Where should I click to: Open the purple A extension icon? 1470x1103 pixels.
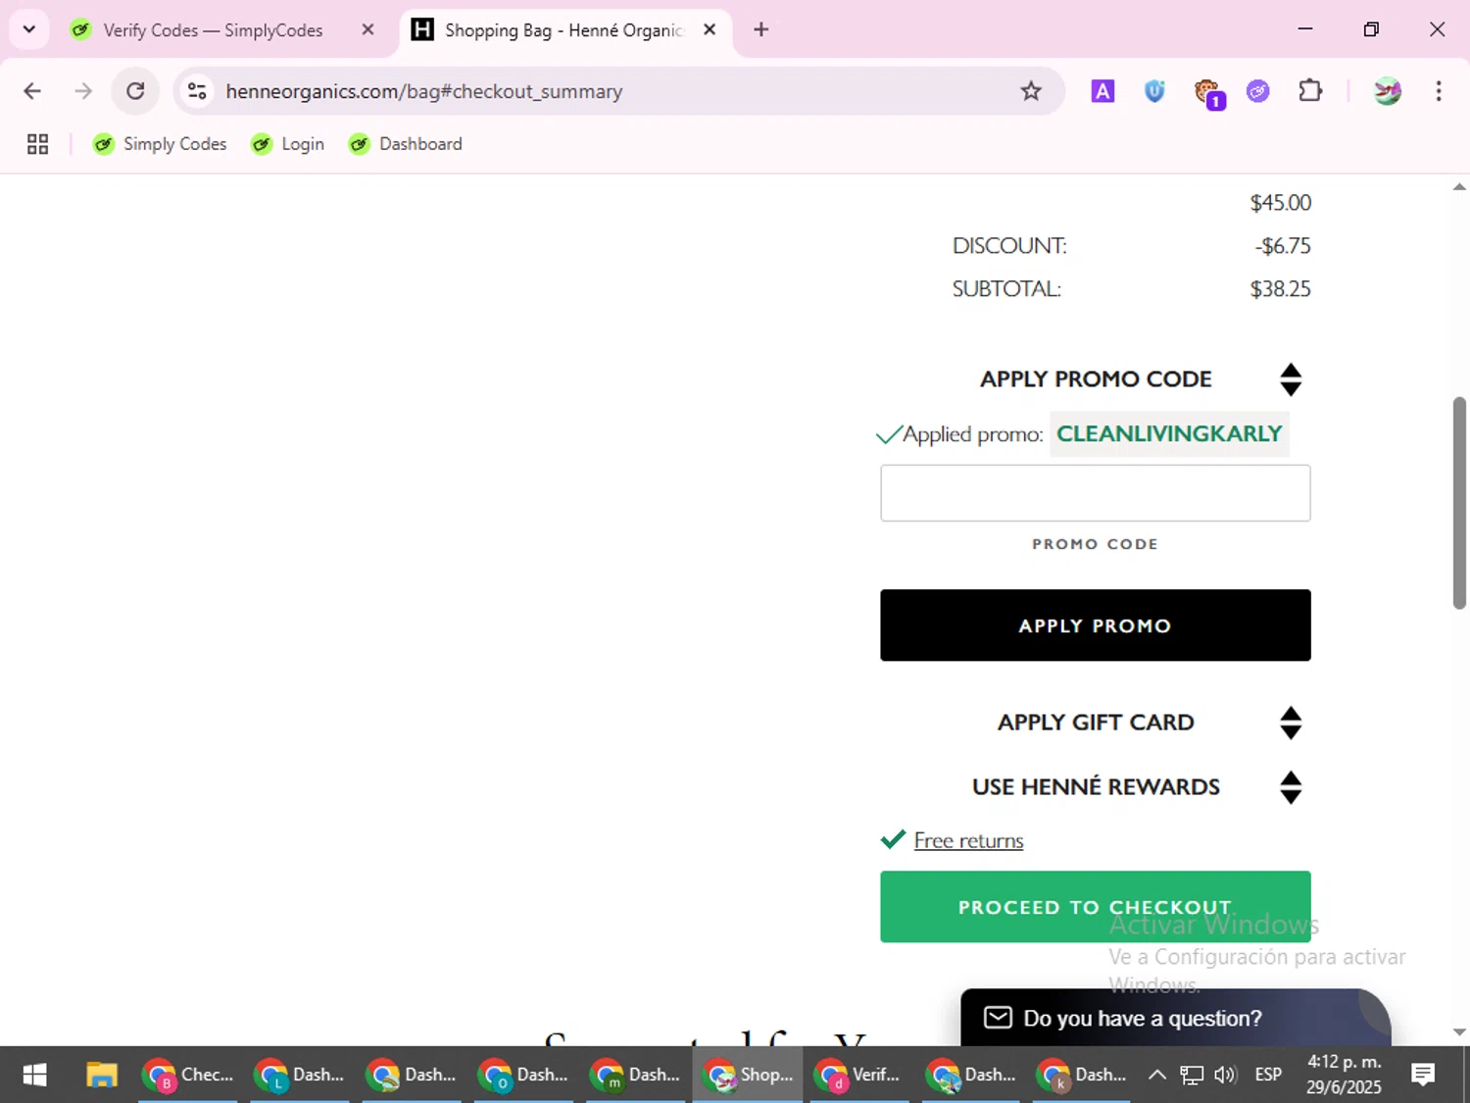coord(1102,91)
